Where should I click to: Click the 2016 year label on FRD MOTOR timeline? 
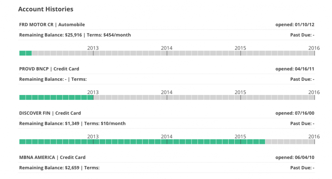click(x=314, y=48)
